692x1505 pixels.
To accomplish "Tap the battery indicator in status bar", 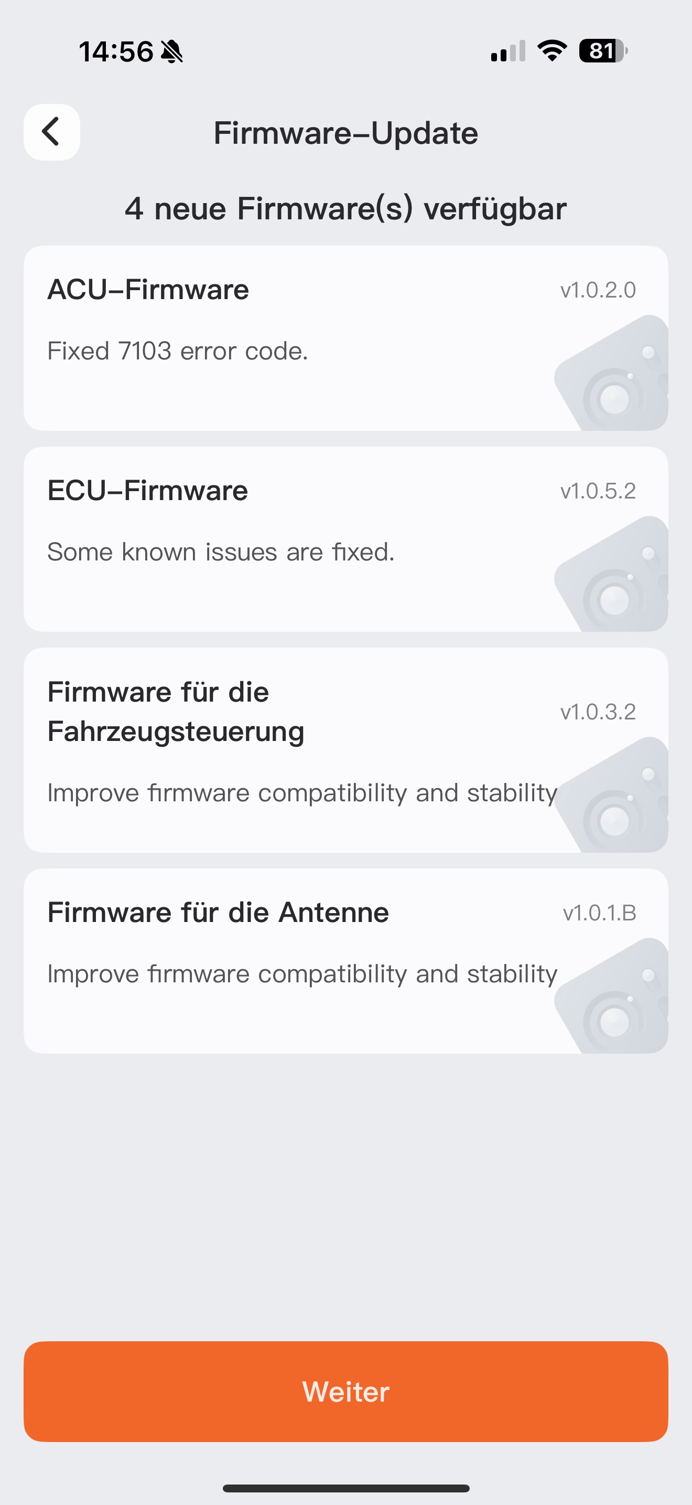I will tap(603, 51).
